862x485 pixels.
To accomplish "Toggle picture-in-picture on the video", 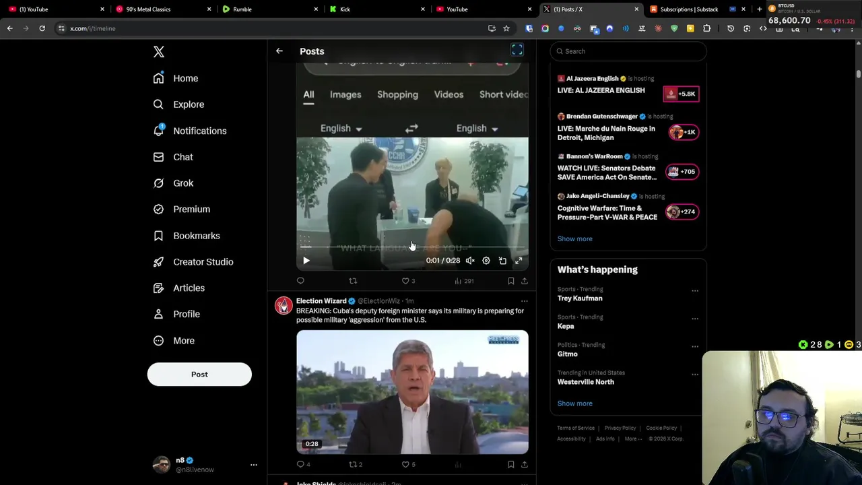I will [x=502, y=261].
